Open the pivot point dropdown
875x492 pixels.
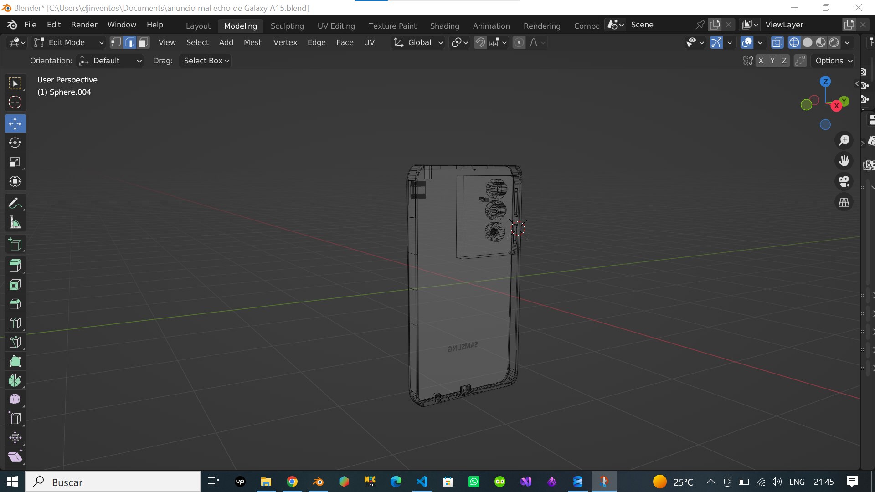[x=459, y=42]
